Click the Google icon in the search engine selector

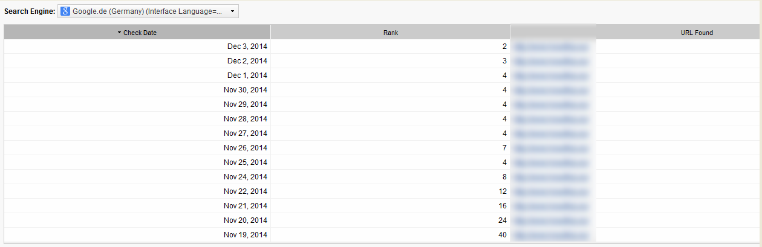pyautogui.click(x=65, y=11)
